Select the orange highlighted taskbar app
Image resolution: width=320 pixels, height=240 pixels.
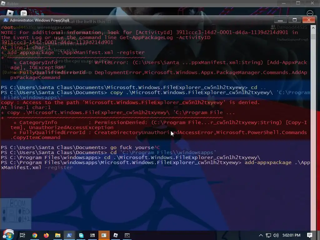point(104,235)
